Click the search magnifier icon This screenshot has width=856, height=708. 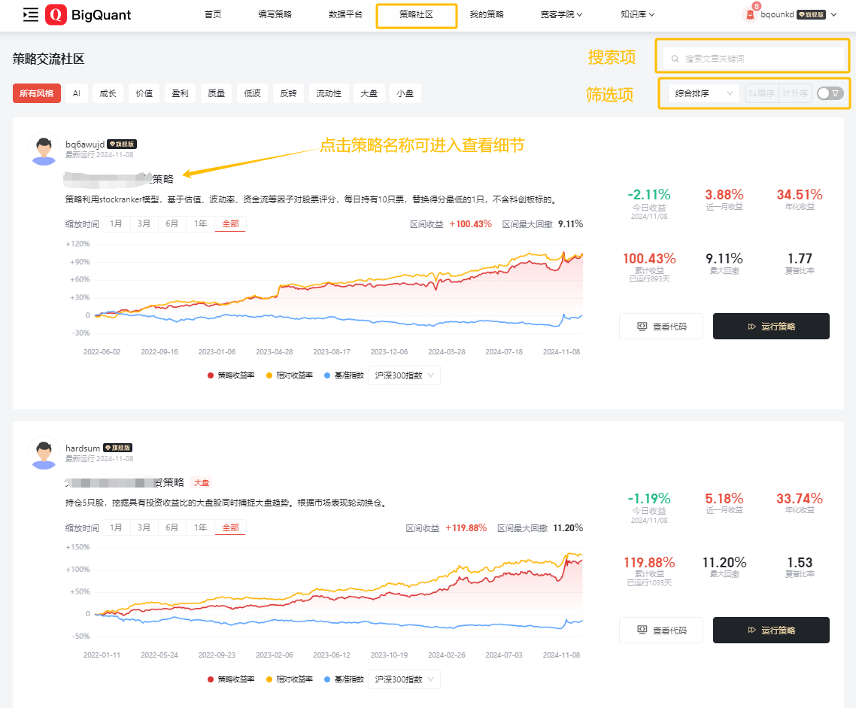675,59
